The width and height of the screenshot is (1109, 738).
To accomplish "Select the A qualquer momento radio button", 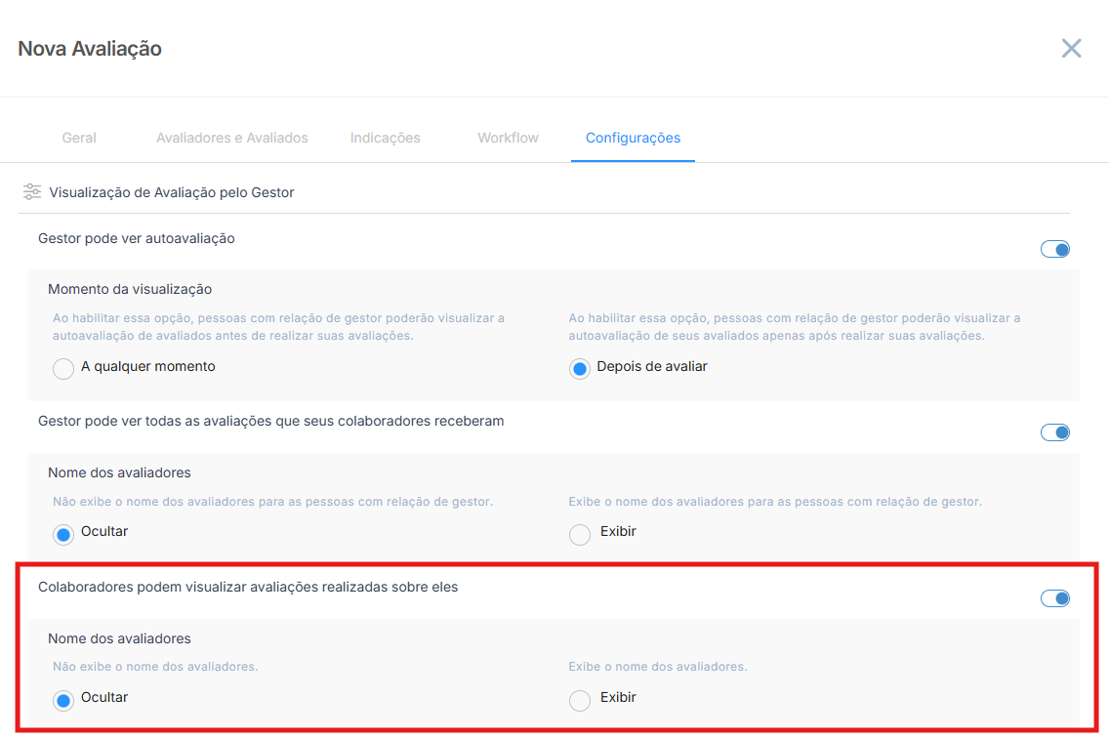I will click(63, 369).
